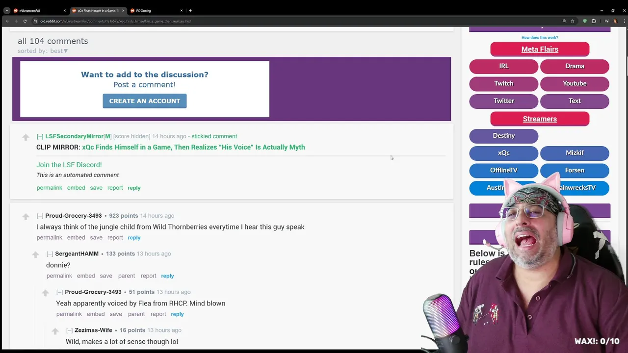Filter by the IRL flair
This screenshot has width=628, height=353.
pyautogui.click(x=504, y=66)
